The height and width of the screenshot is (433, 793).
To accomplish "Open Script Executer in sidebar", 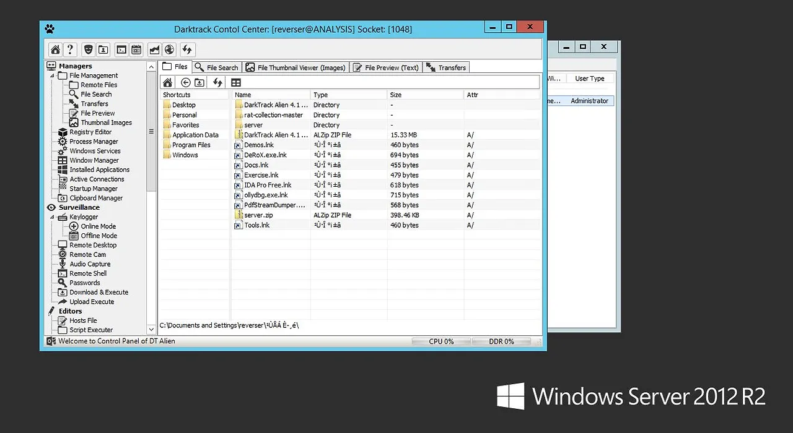I will pos(91,330).
